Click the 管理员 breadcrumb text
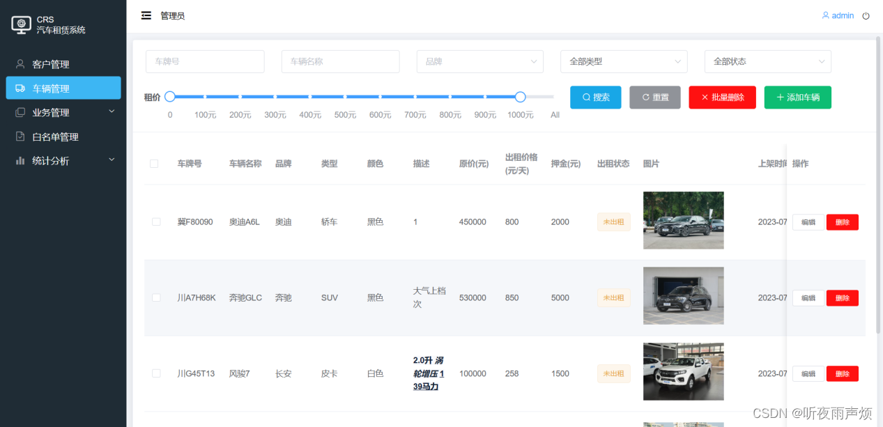The image size is (883, 427). pyautogui.click(x=173, y=15)
